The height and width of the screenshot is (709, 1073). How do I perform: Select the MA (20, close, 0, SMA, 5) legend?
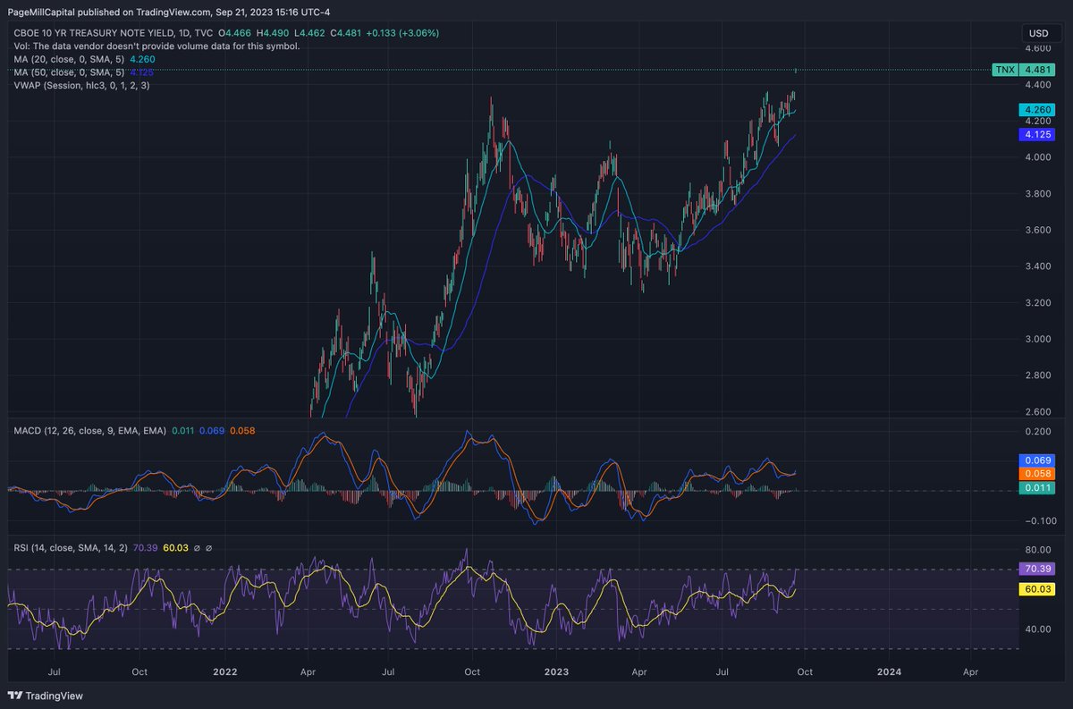[70, 58]
